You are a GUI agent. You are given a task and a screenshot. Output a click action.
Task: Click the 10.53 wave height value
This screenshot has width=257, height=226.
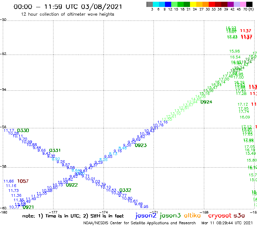(111, 190)
